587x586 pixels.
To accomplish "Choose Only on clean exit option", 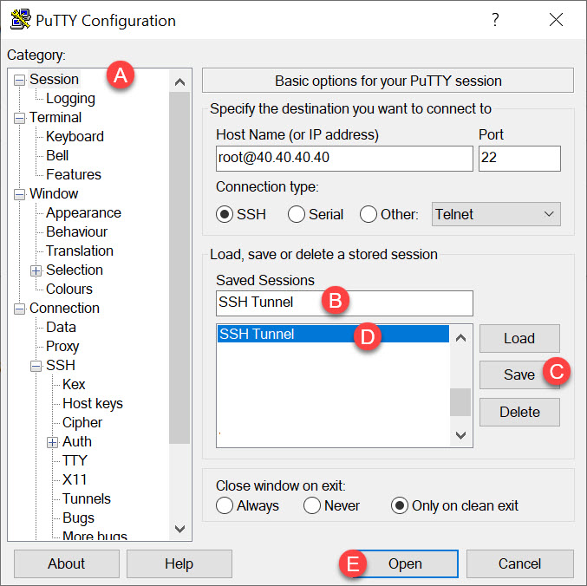I will tap(400, 505).
